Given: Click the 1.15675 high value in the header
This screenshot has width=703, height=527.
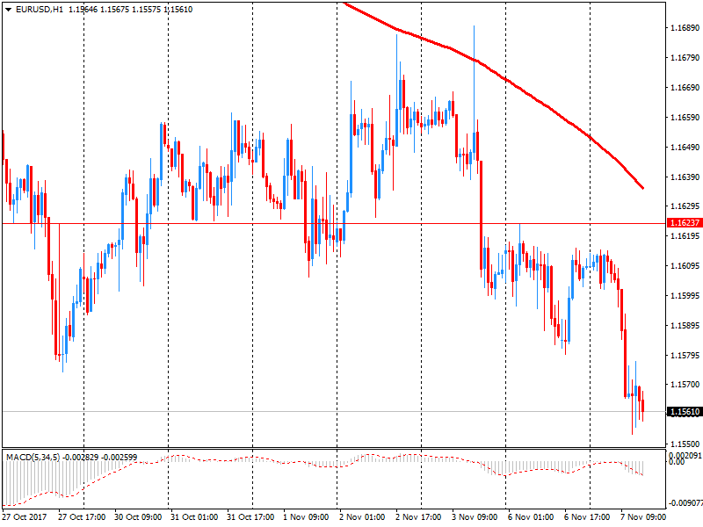Looking at the screenshot, I should pos(114,10).
